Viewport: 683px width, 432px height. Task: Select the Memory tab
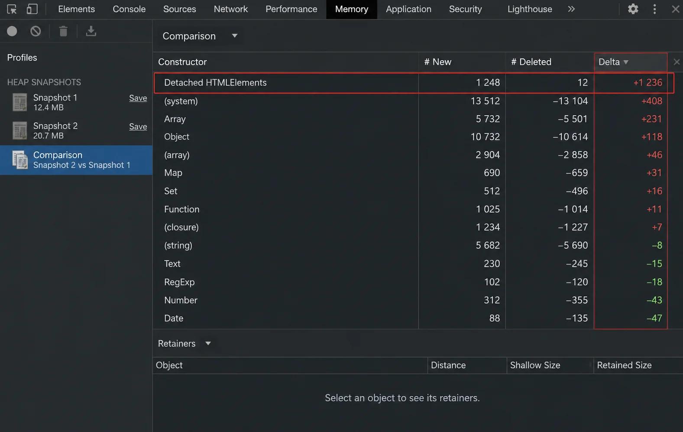point(351,9)
